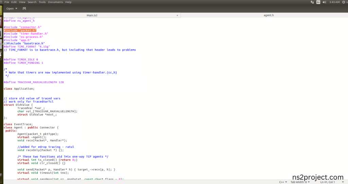Screen dimensions: 348x184
Task: Click the #include "connector.h" line
Action: click(23, 27)
